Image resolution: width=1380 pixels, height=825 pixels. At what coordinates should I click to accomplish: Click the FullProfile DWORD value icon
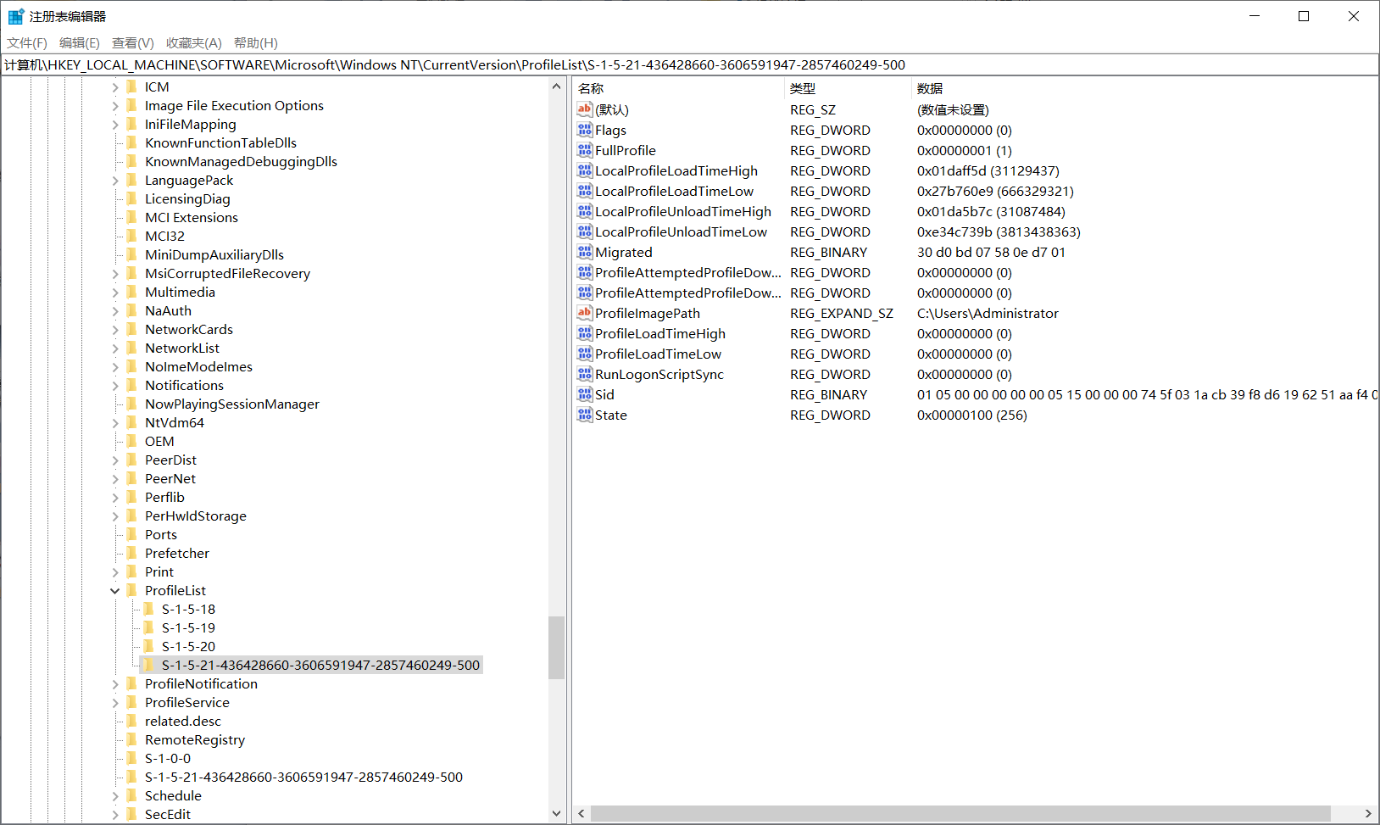coord(585,150)
